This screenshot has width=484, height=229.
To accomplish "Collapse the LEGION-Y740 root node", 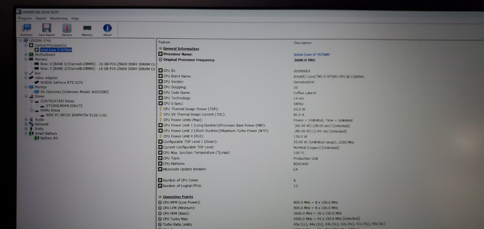I will [21, 41].
